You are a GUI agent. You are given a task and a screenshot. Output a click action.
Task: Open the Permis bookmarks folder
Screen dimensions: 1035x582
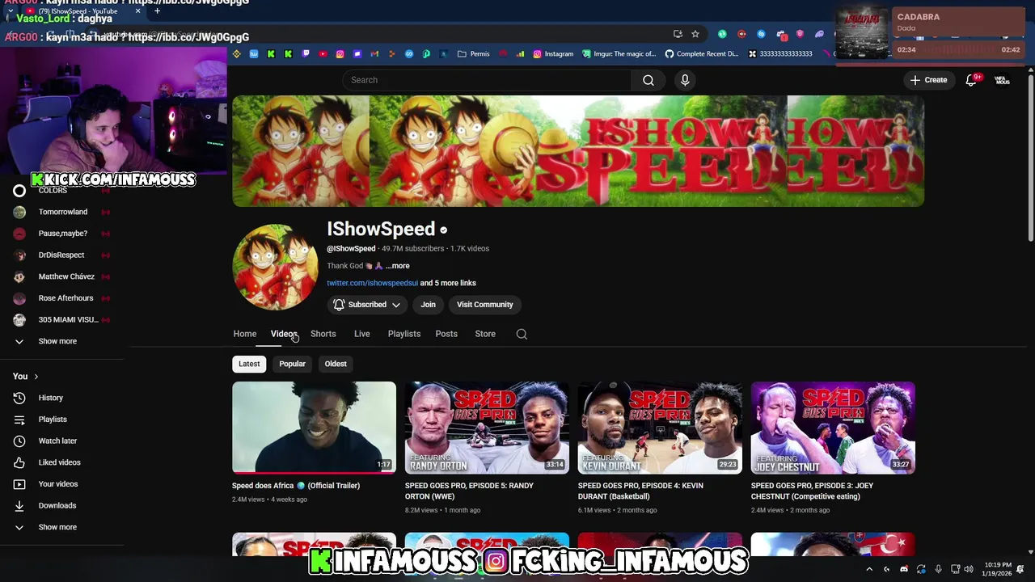(473, 54)
